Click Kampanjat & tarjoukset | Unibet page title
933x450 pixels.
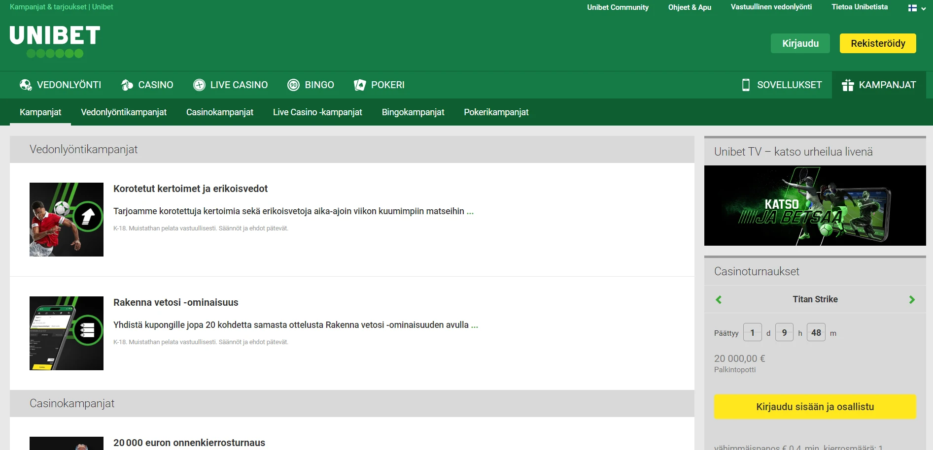coord(62,7)
